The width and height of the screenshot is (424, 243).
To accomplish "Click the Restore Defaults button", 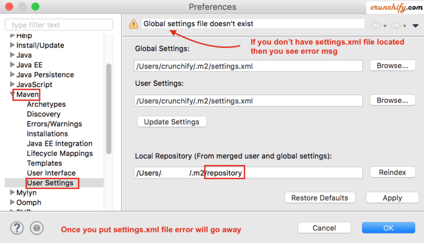I will tap(320, 198).
